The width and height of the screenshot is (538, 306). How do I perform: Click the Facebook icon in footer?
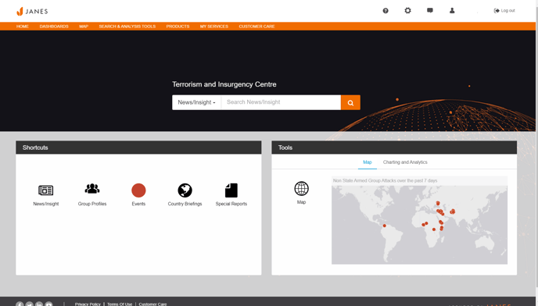click(x=20, y=304)
